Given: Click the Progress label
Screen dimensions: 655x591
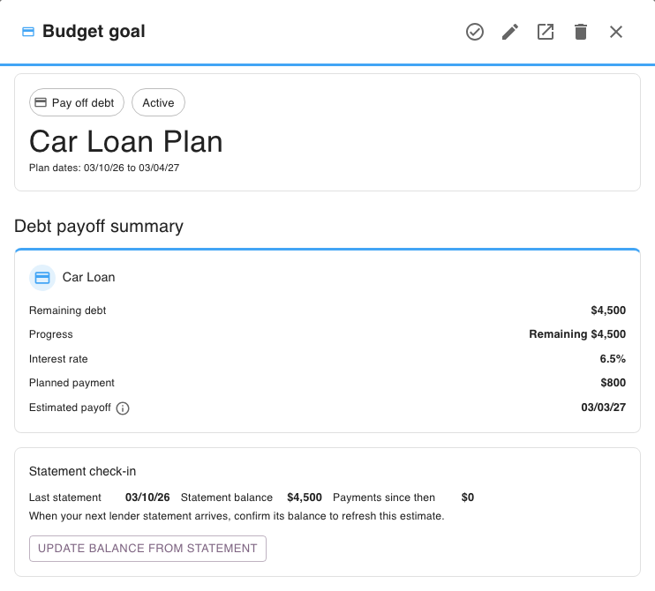Looking at the screenshot, I should (50, 334).
